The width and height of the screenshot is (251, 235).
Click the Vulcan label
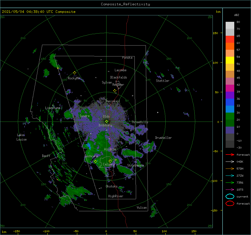point(142,208)
